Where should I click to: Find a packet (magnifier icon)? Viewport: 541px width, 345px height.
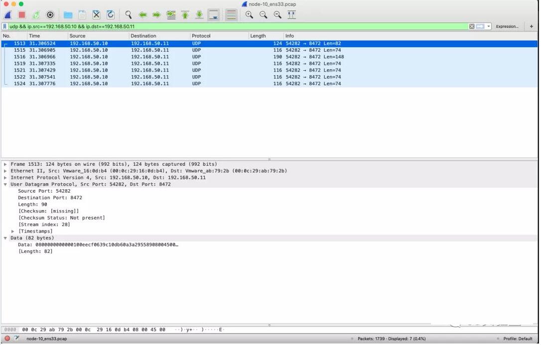coord(129,15)
